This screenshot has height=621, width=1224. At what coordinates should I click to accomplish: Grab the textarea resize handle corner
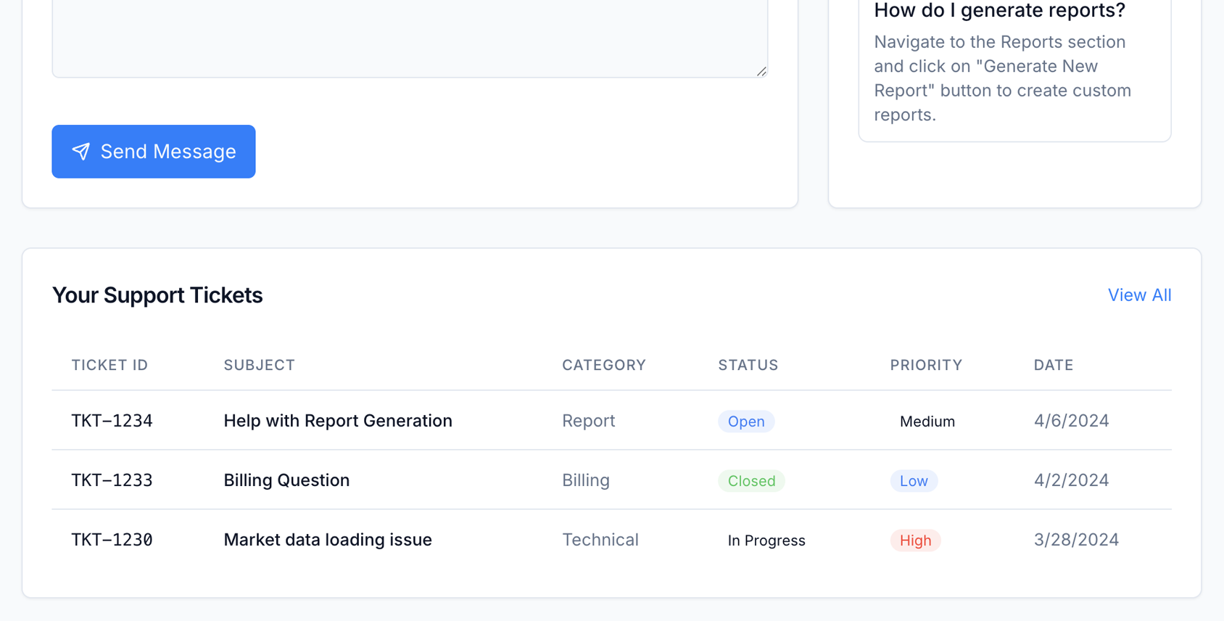point(761,71)
